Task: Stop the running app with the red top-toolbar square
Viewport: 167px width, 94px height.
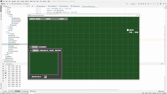Action: click(x=146, y=4)
